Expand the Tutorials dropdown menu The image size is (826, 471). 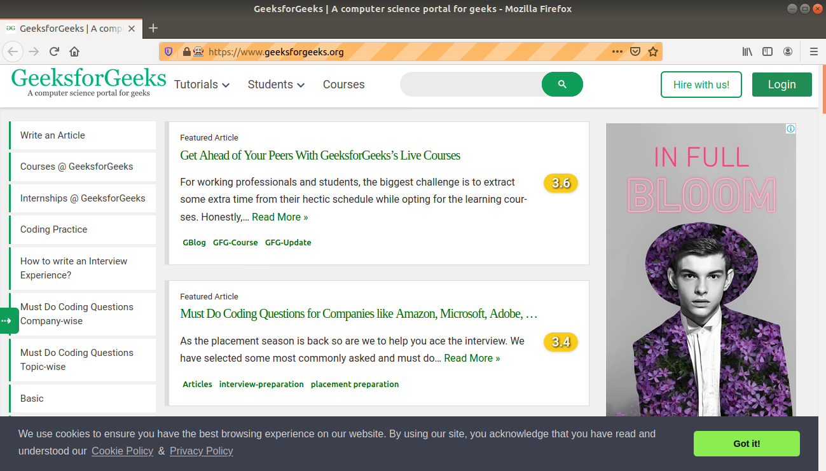click(202, 85)
